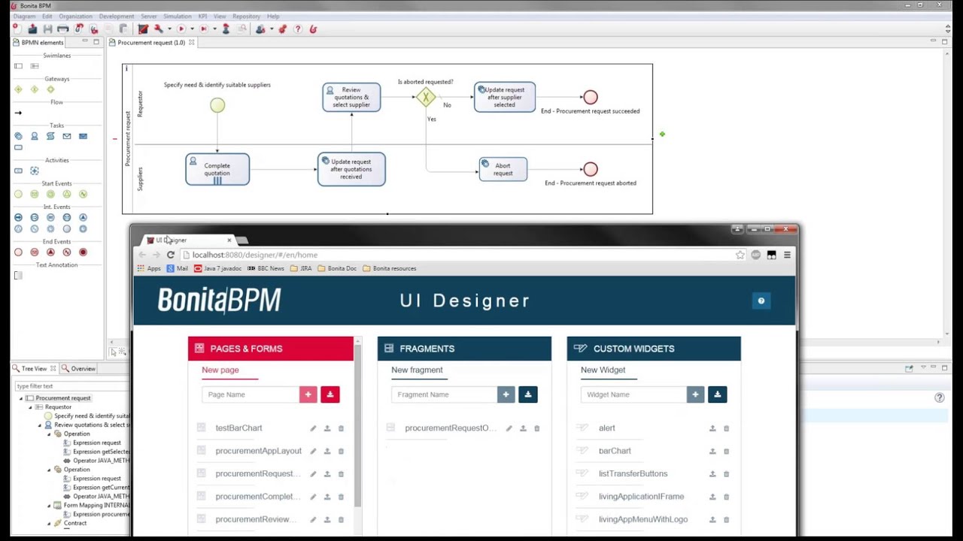Select the Terminate end event icon

pos(83,252)
